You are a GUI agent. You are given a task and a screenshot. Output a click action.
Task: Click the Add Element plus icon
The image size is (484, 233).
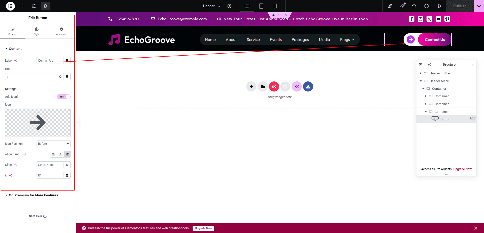(x=22, y=6)
